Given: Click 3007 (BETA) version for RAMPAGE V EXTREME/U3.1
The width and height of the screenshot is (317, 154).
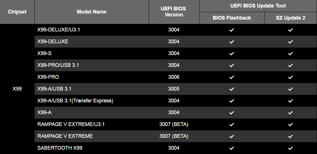Looking at the screenshot, I should coord(174,124).
